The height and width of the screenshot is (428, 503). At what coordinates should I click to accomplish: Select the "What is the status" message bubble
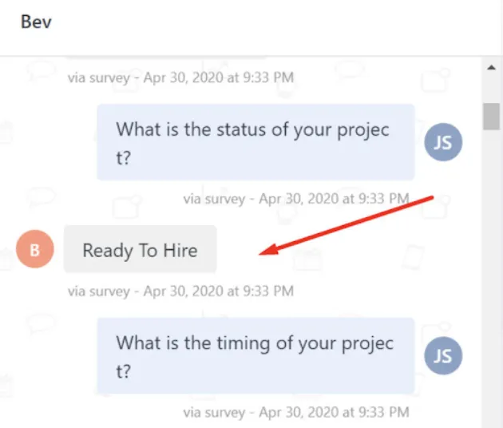(x=255, y=142)
